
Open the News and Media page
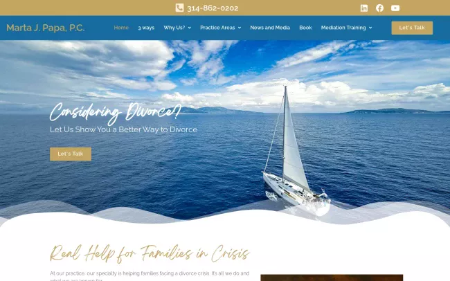tap(270, 28)
